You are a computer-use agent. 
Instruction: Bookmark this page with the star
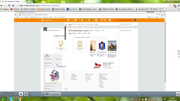[x=170, y=6]
